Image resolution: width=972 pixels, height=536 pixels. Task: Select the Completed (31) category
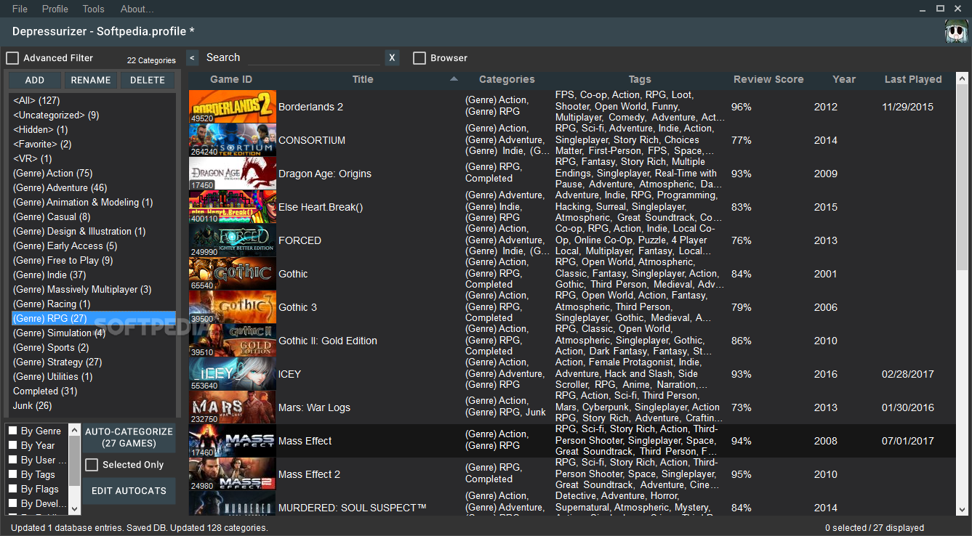point(93,391)
